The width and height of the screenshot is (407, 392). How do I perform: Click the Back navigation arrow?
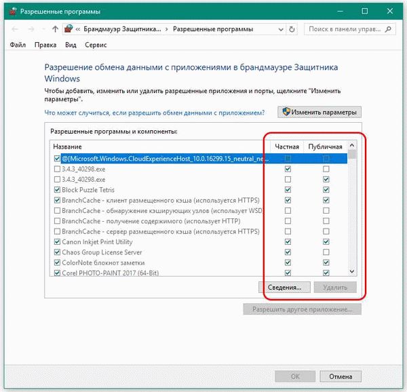point(15,29)
